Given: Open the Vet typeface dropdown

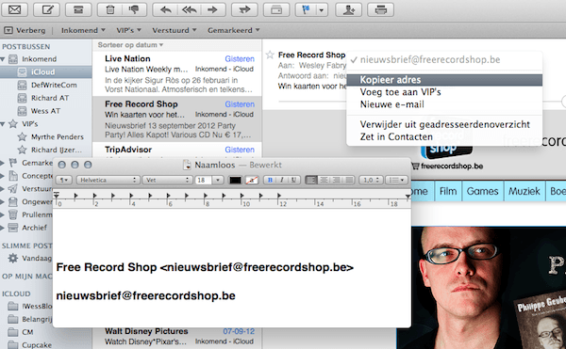Looking at the screenshot, I should click(167, 180).
